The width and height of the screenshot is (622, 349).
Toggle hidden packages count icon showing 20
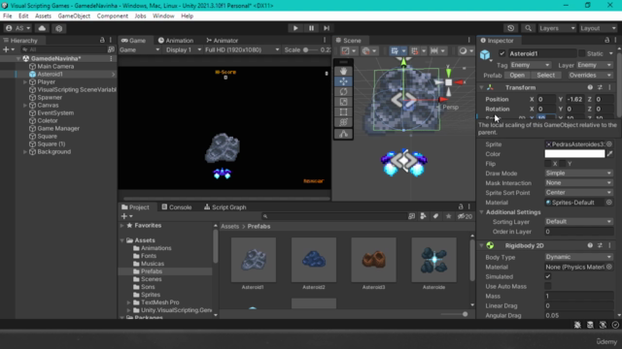point(465,216)
